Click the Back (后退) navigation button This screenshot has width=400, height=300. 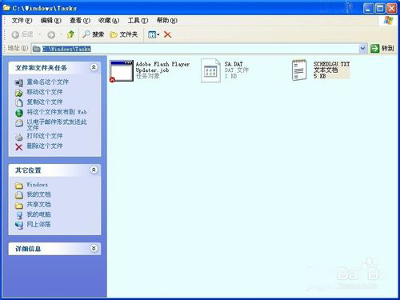tap(22, 34)
